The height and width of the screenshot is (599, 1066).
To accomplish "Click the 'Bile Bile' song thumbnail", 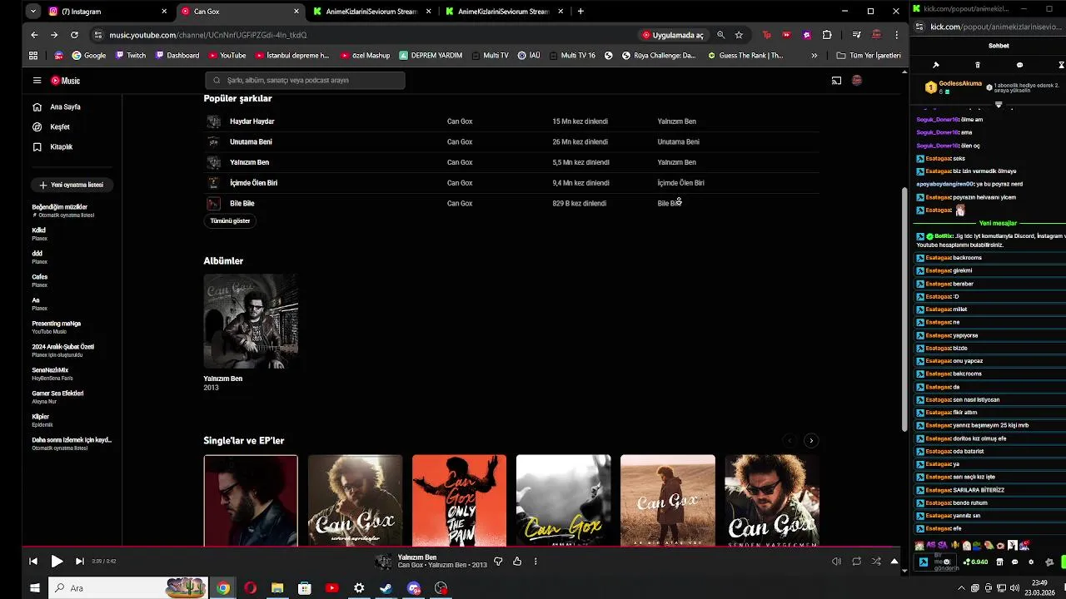I will 214,203.
